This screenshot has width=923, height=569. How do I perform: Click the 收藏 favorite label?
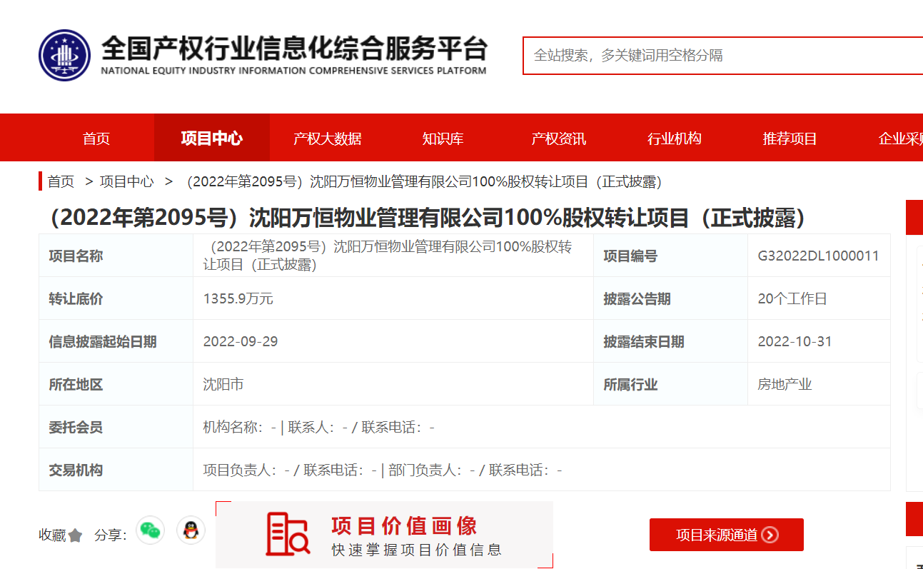[x=52, y=535]
